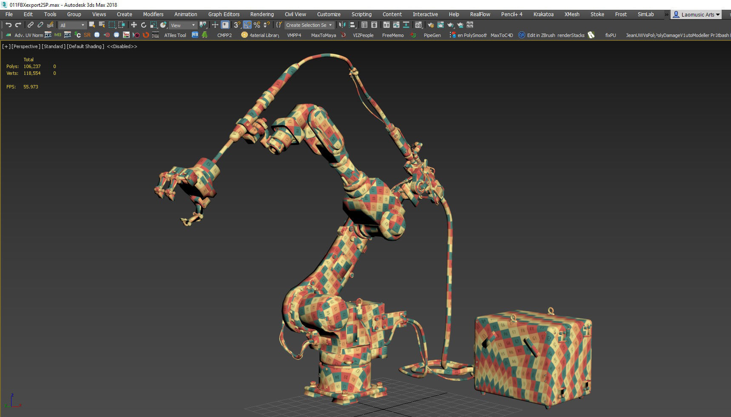
Task: Click the Render Iterative teapot icon
Action: (460, 25)
